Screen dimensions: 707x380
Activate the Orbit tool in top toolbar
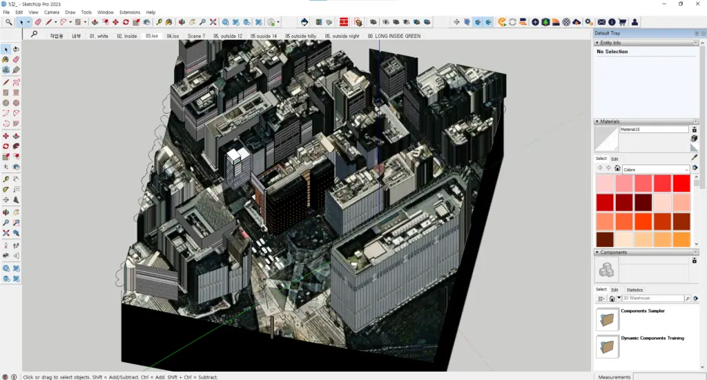(x=182, y=22)
